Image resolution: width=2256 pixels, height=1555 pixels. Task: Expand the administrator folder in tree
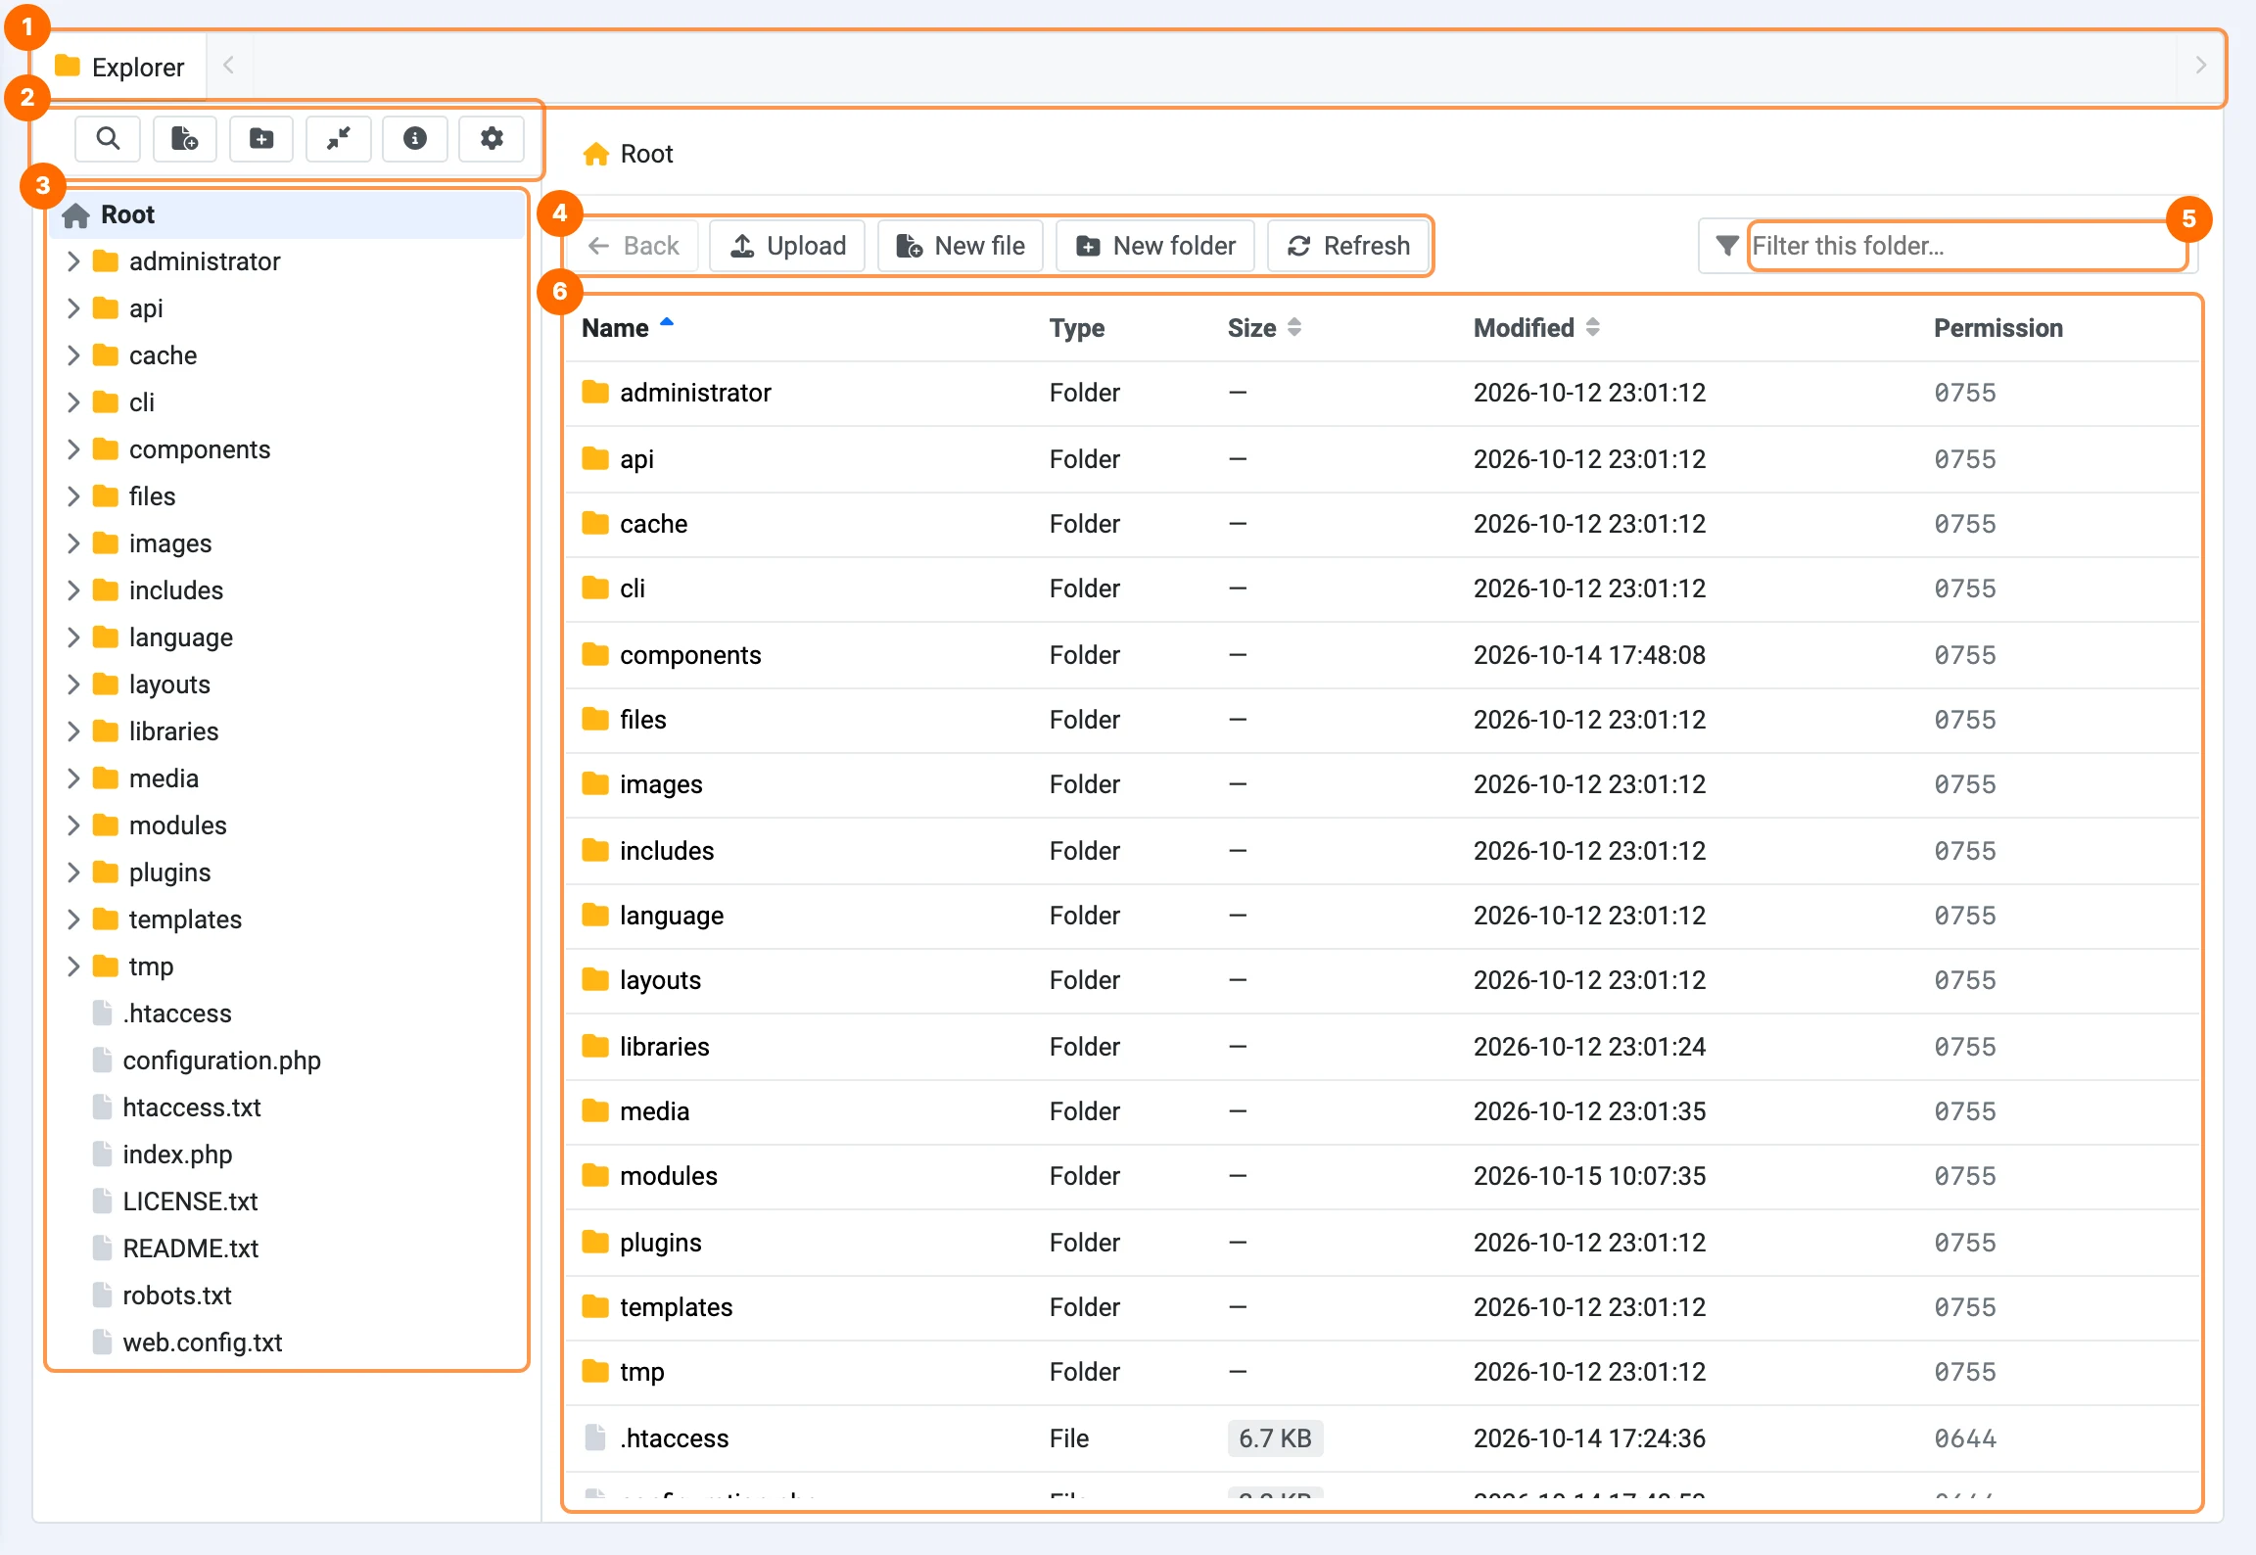point(73,261)
